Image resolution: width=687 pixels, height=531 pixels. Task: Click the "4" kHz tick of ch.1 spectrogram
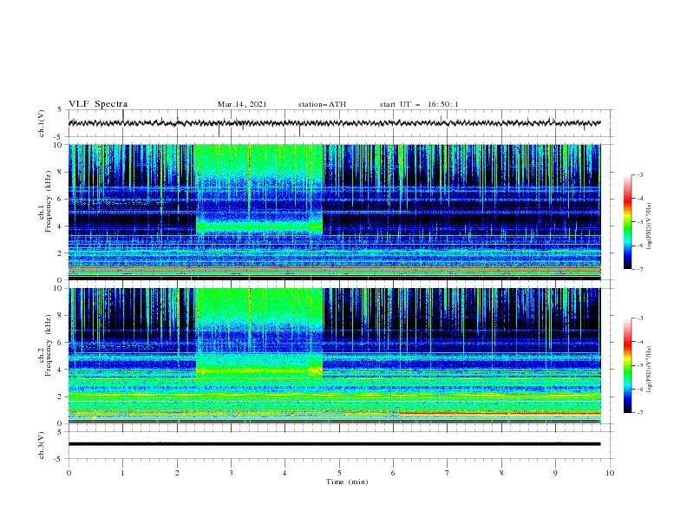coord(61,226)
